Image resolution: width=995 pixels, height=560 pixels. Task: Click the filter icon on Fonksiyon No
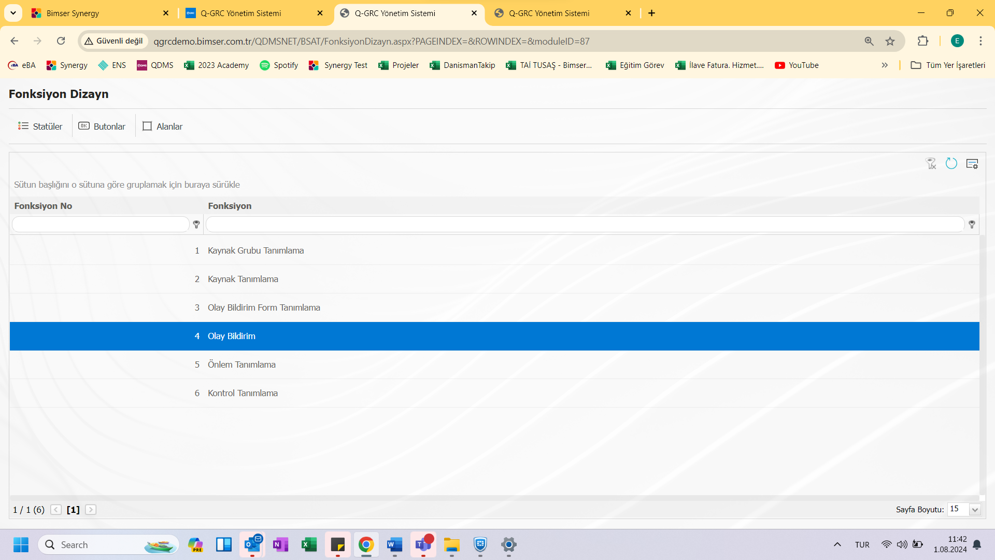[196, 225]
